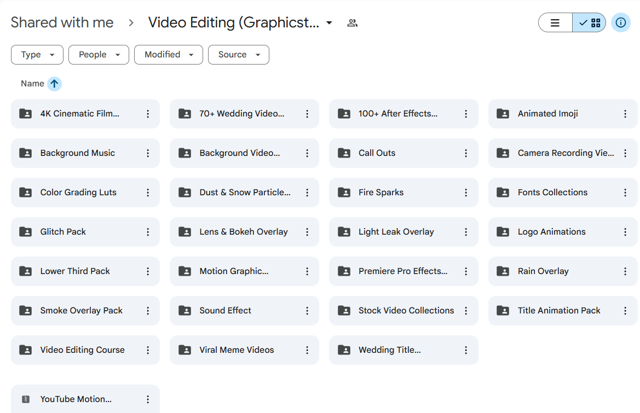Click shared folder icon of Background Music

point(25,153)
